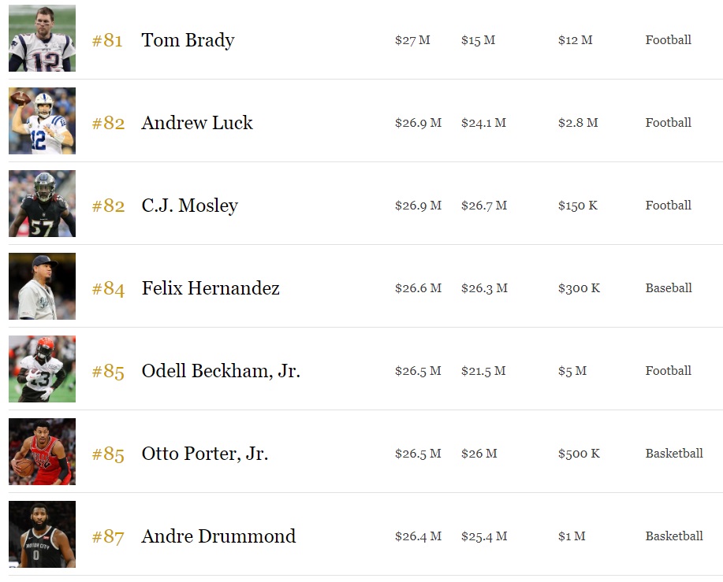Viewport: 723px width, 582px height.
Task: Open the Otto Porter, Jr. name link
Action: [x=205, y=454]
